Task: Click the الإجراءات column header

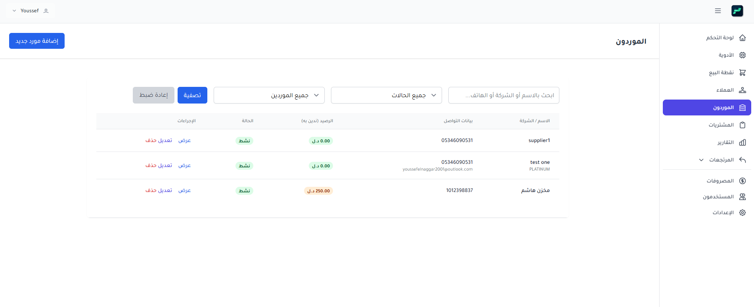Action: (x=187, y=121)
